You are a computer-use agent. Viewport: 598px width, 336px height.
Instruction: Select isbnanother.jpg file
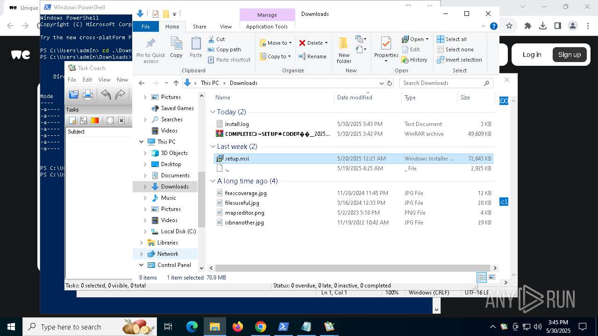point(354,223)
